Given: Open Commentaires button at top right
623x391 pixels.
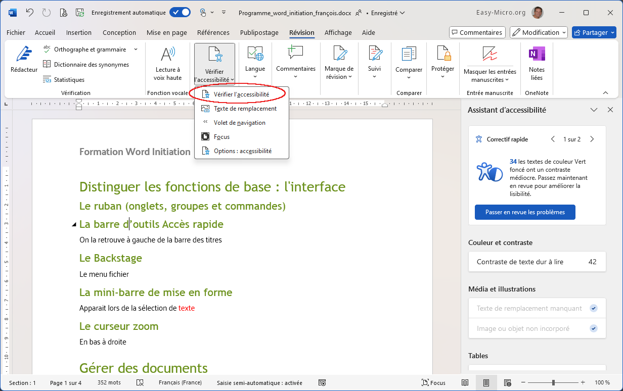Looking at the screenshot, I should pyautogui.click(x=477, y=32).
